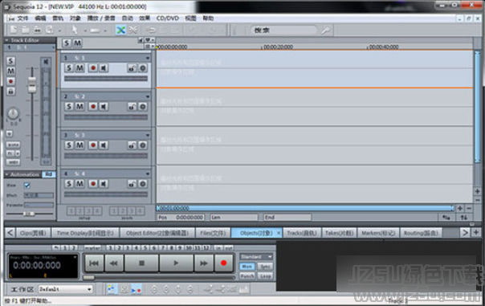Open the 效果 menu
The height and width of the screenshot is (306, 485).
tap(145, 18)
